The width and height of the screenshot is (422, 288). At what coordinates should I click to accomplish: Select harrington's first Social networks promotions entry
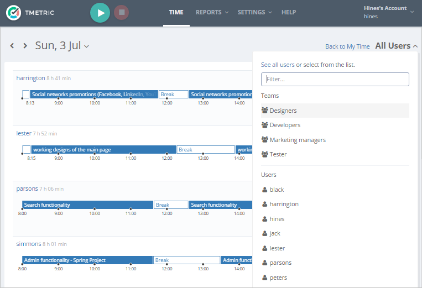point(94,95)
